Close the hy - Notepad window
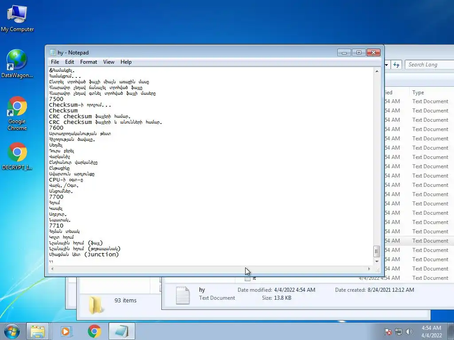This screenshot has height=340, width=454. [x=373, y=53]
